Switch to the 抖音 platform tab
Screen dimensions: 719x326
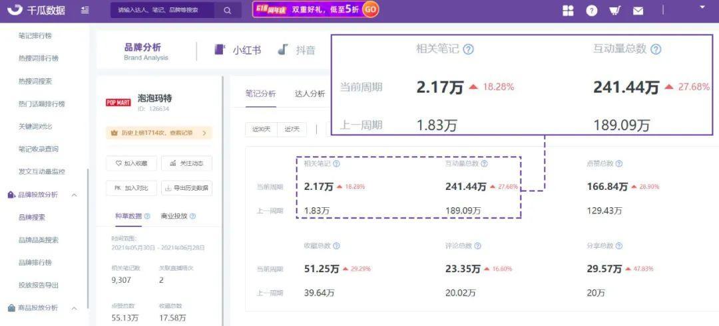click(x=296, y=50)
